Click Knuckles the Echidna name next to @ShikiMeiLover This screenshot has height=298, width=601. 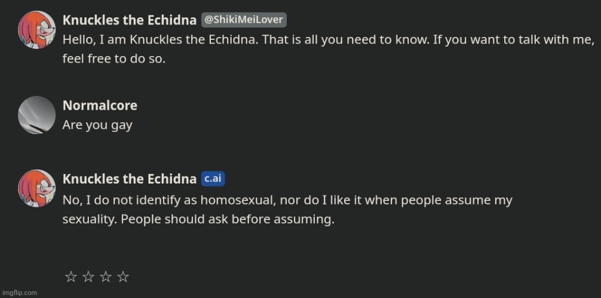[130, 20]
